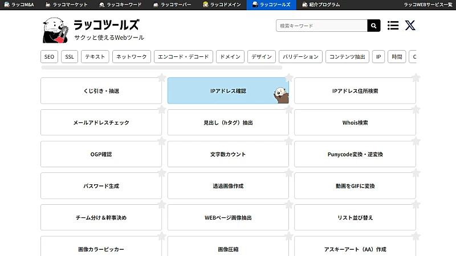Star the 動画をGIFに変換 tool
This screenshot has width=456, height=256.
pos(416,173)
